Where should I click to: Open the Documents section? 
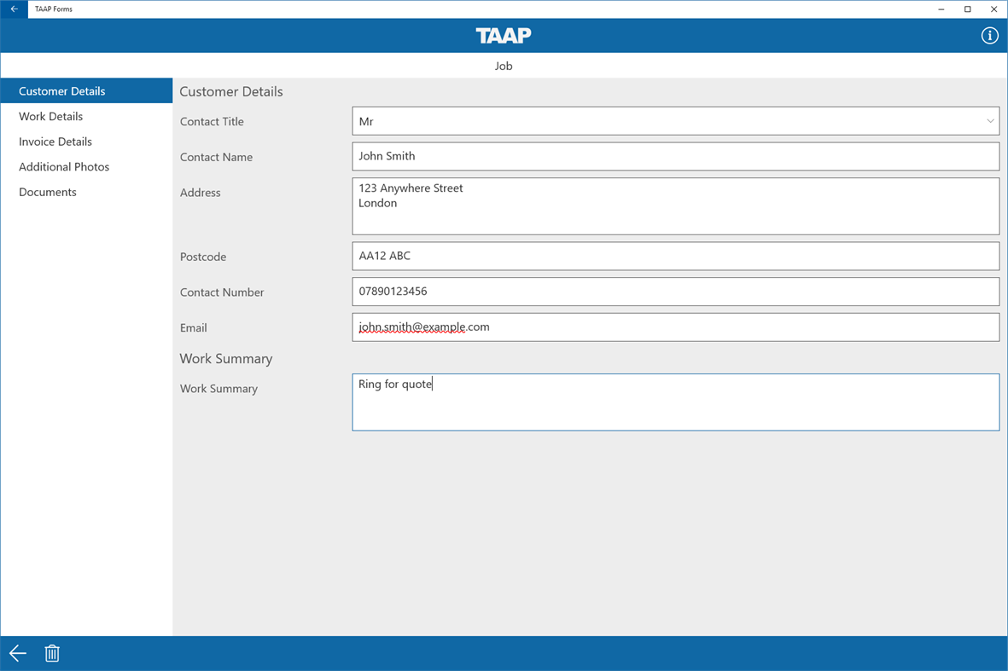tap(47, 192)
